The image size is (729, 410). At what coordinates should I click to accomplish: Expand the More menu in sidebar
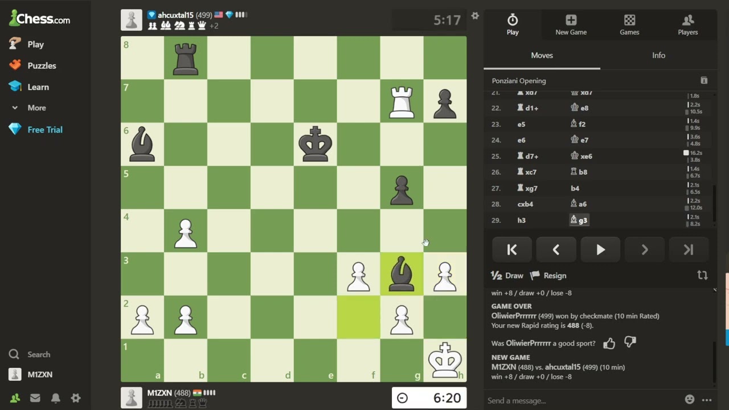pos(28,108)
